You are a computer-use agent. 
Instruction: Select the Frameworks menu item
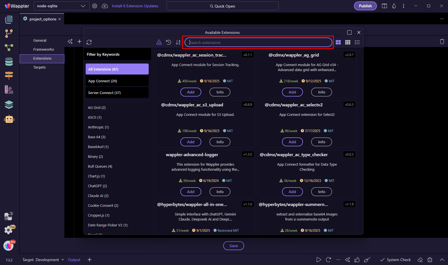(x=43, y=49)
